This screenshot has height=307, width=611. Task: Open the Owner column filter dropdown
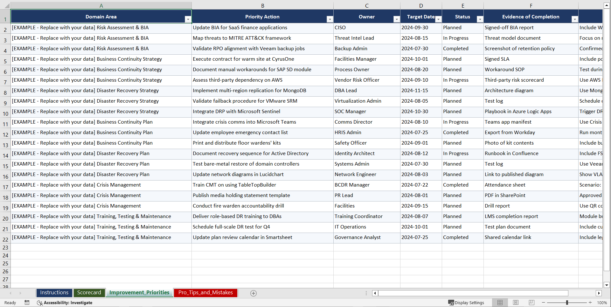(396, 19)
